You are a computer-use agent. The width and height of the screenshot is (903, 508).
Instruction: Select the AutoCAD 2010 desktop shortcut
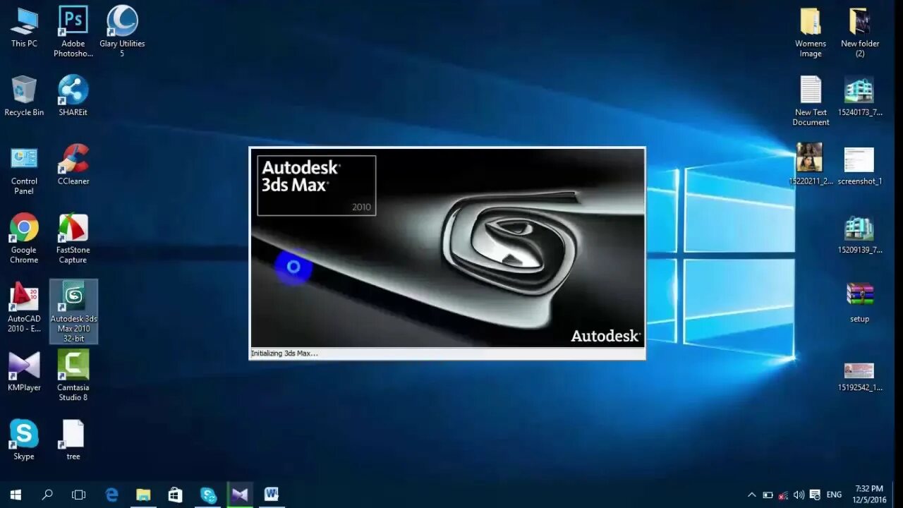pyautogui.click(x=24, y=308)
